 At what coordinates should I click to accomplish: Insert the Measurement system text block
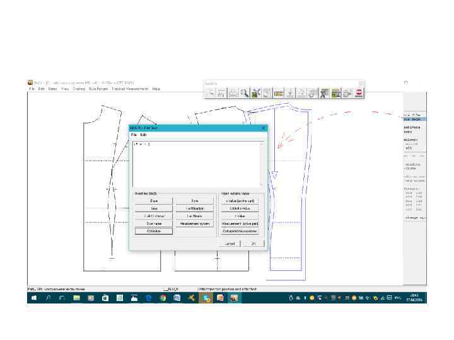(x=195, y=224)
